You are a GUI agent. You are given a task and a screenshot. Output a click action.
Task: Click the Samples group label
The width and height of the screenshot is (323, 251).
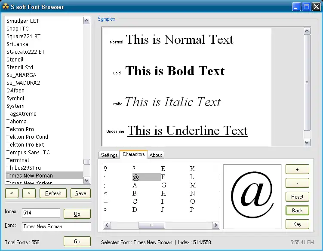click(x=106, y=19)
